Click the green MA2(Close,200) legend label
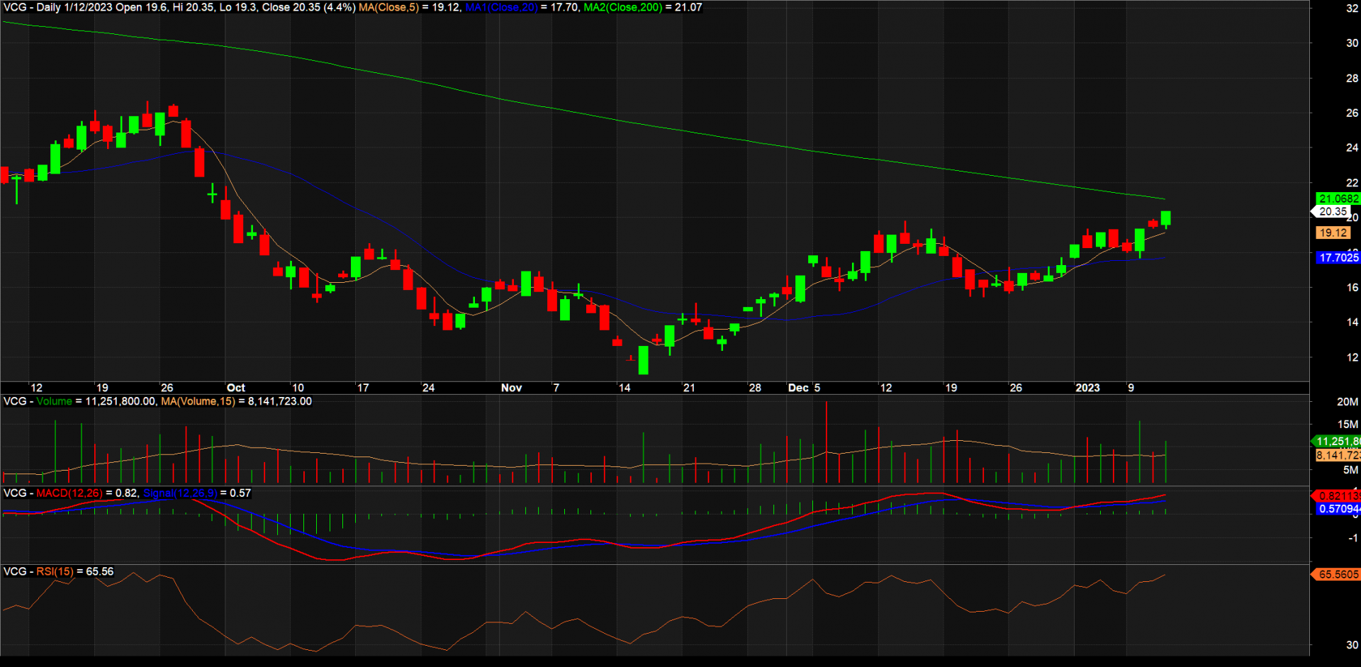1361x667 pixels. click(622, 7)
